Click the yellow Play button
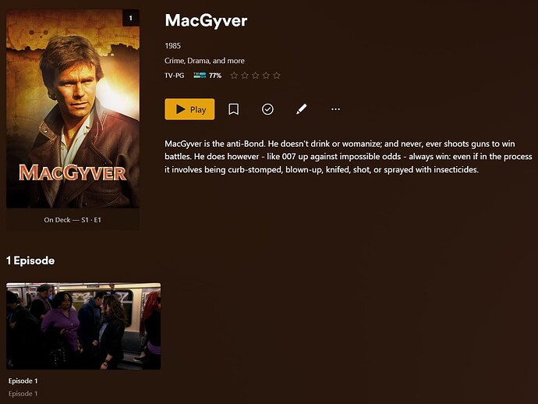538x404 pixels. pos(189,109)
